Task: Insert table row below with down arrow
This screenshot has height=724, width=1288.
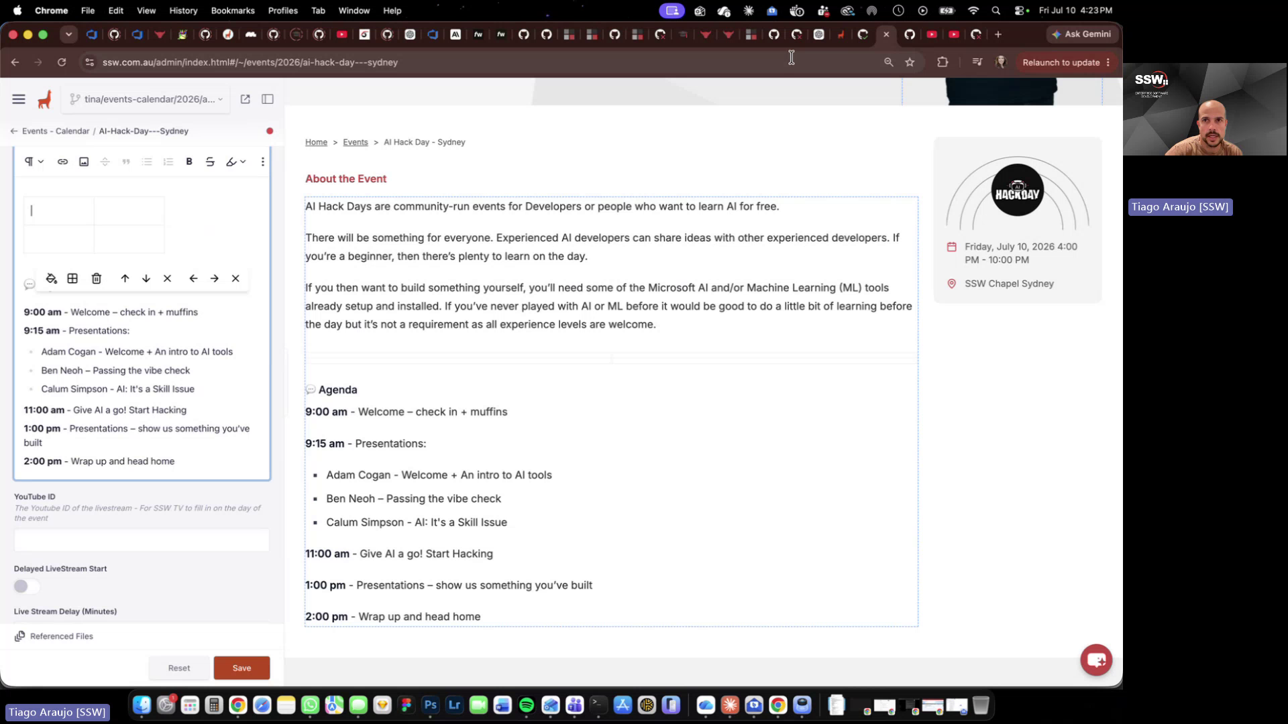Action: [x=146, y=279]
